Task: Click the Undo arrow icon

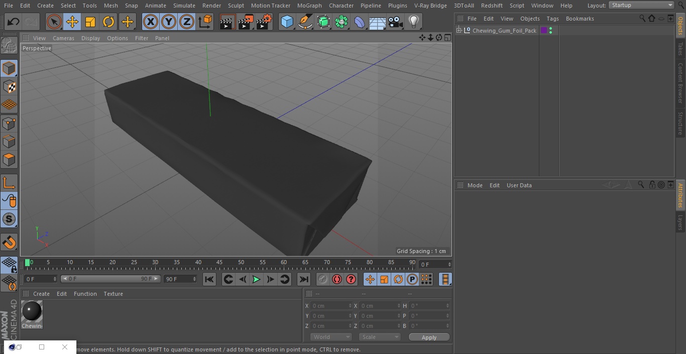Action: [14, 22]
